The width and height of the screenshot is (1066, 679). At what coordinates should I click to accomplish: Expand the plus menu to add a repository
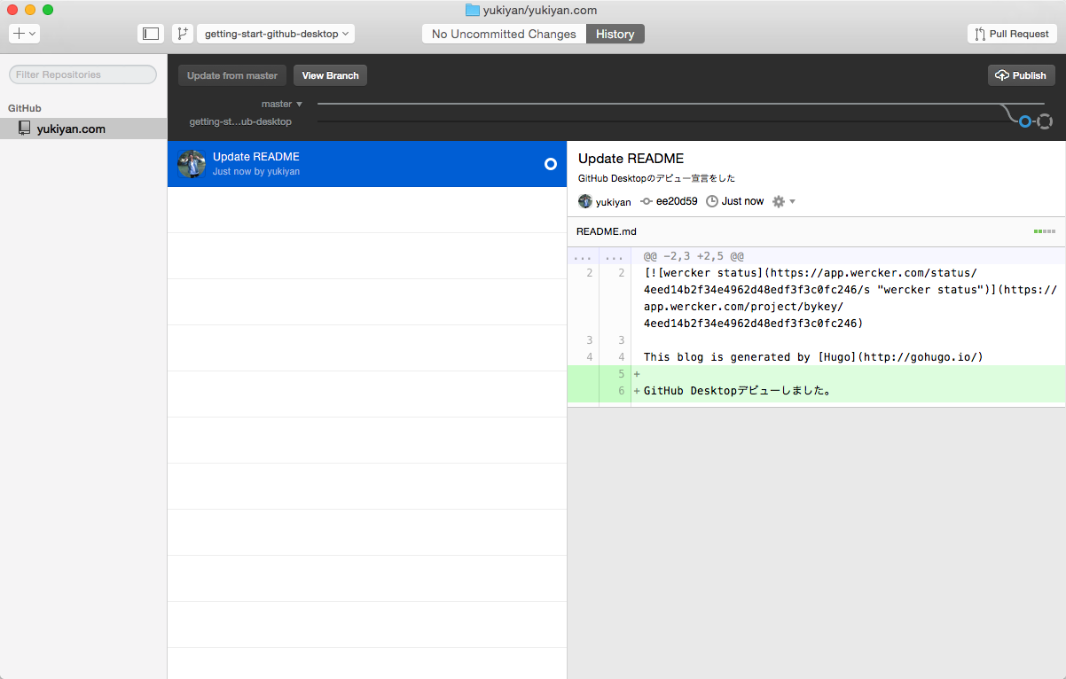(x=22, y=33)
